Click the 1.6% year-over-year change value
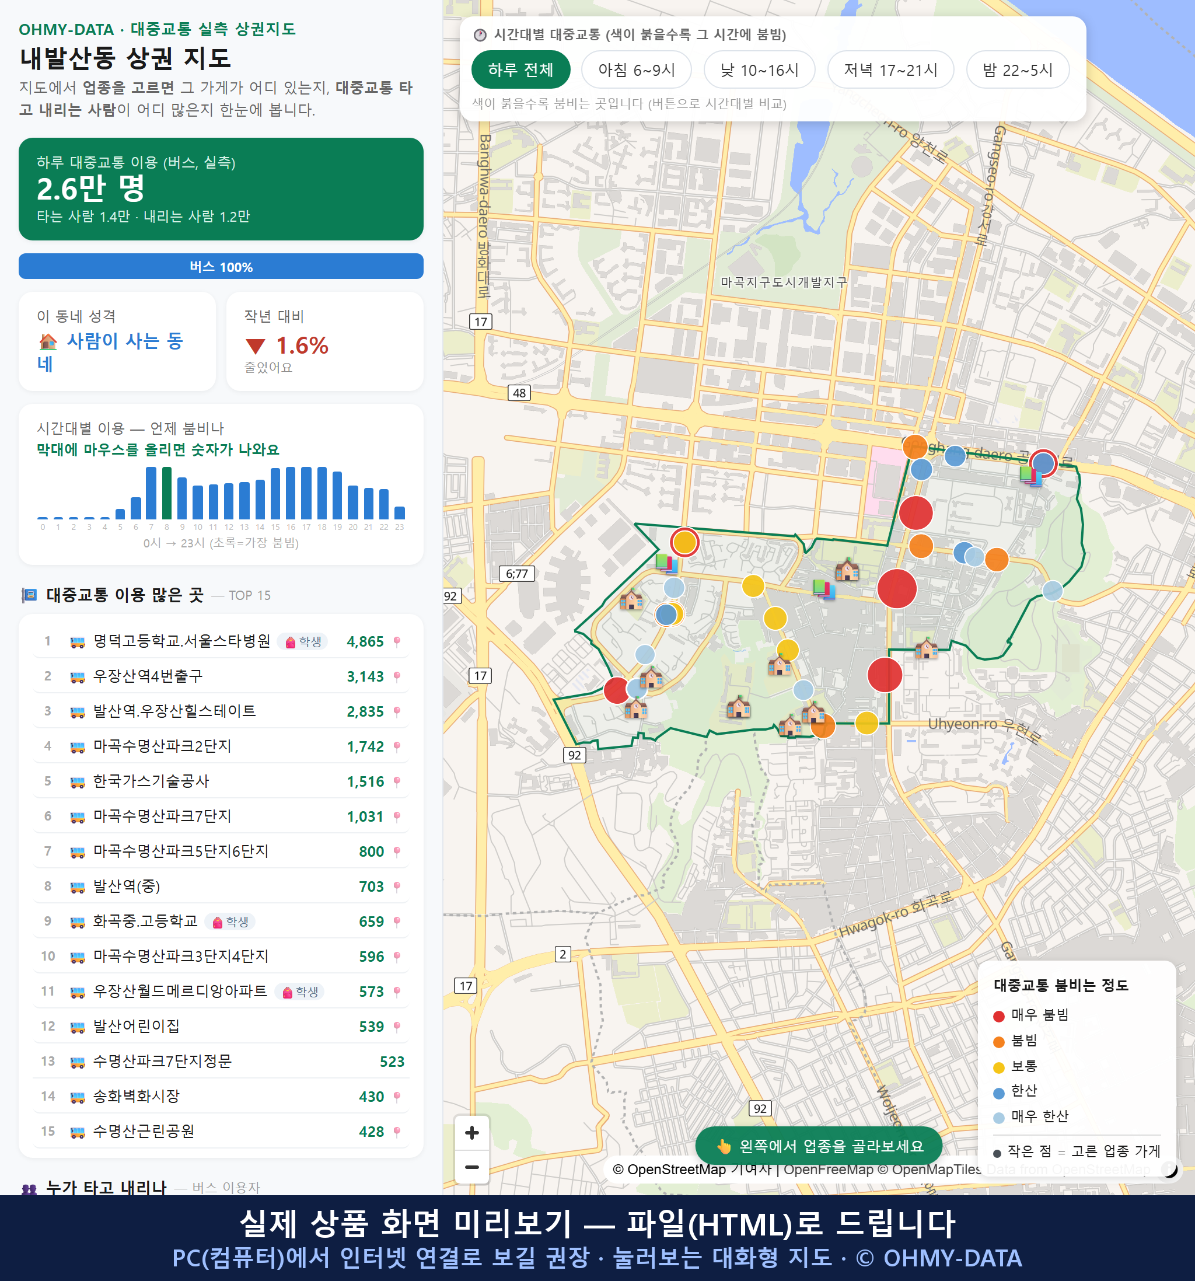 (x=302, y=346)
